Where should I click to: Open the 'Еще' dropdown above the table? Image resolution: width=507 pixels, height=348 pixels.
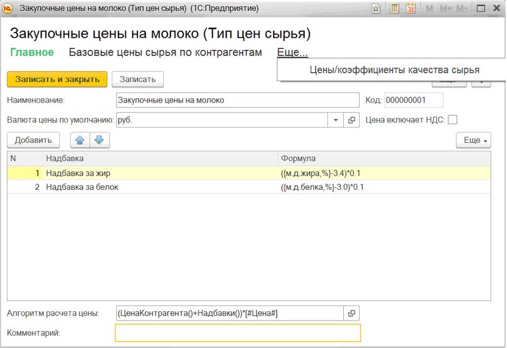[473, 140]
